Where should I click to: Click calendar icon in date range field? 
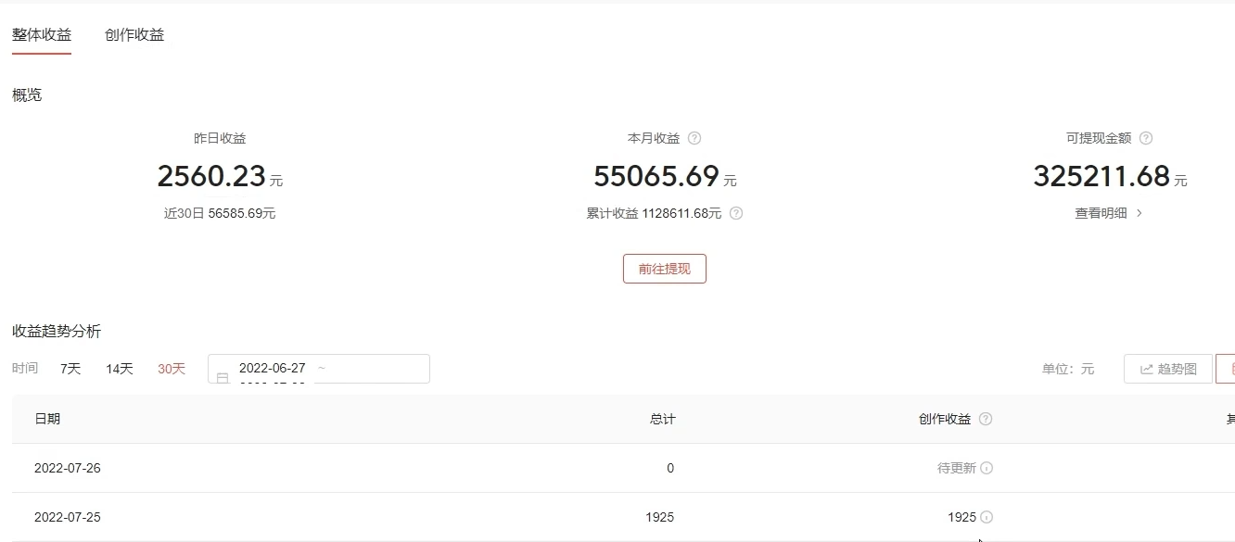pyautogui.click(x=223, y=378)
